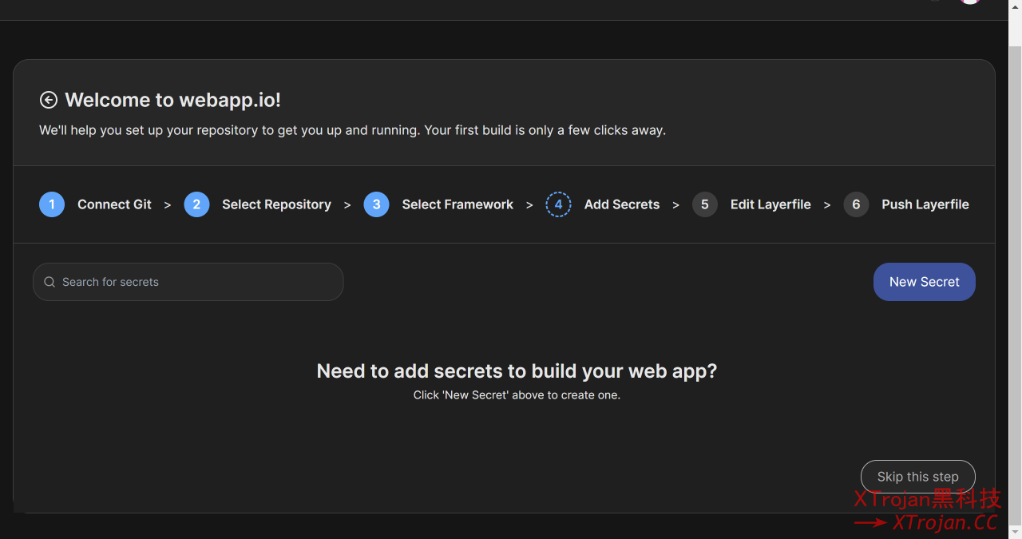Click the step 5 circle icon
Screen dimensions: 1022x539
coord(704,204)
